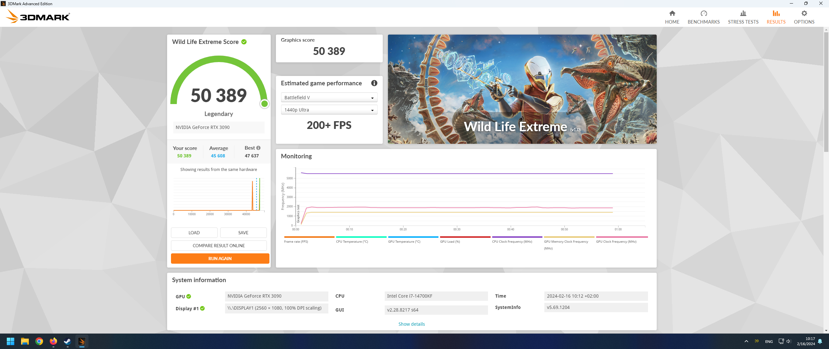829x349 pixels.
Task: Click COMPARE RESULT ONLINE button
Action: coord(219,246)
